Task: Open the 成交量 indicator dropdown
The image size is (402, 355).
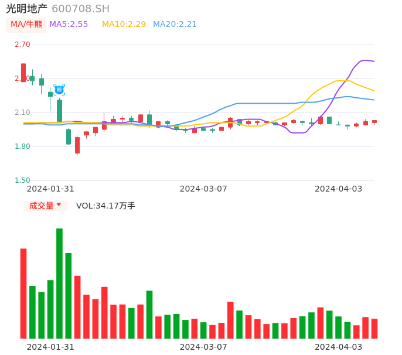Action: coord(45,206)
